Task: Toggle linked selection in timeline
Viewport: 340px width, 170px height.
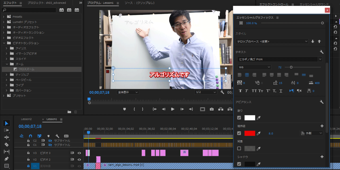Action: tap(39, 136)
